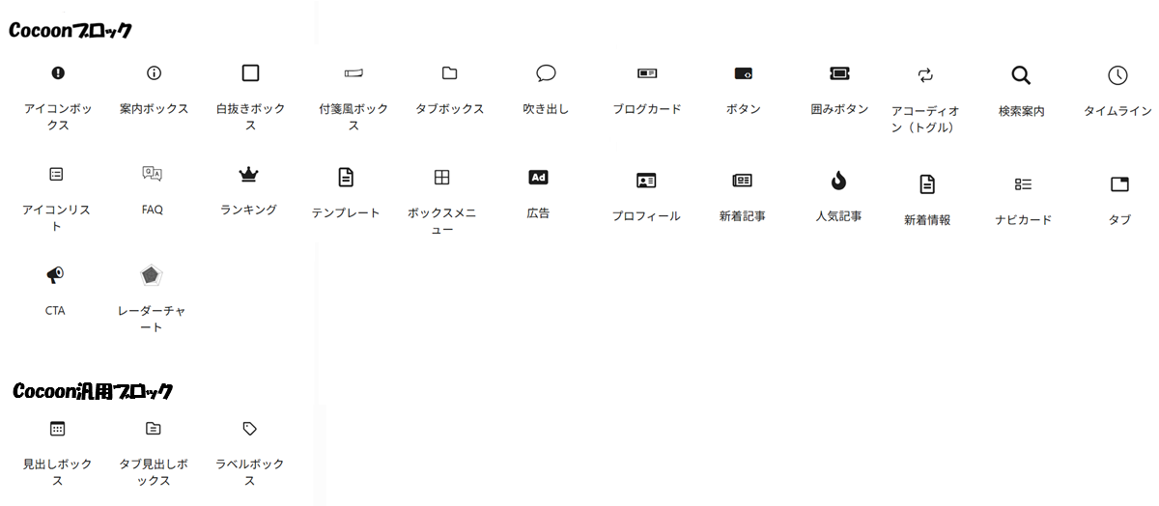Insert the 吹き出し speech balloon block
The width and height of the screenshot is (1159, 506).
546,73
